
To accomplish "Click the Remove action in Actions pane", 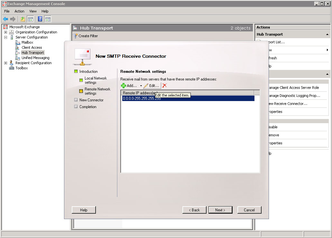I will tap(274, 135).
